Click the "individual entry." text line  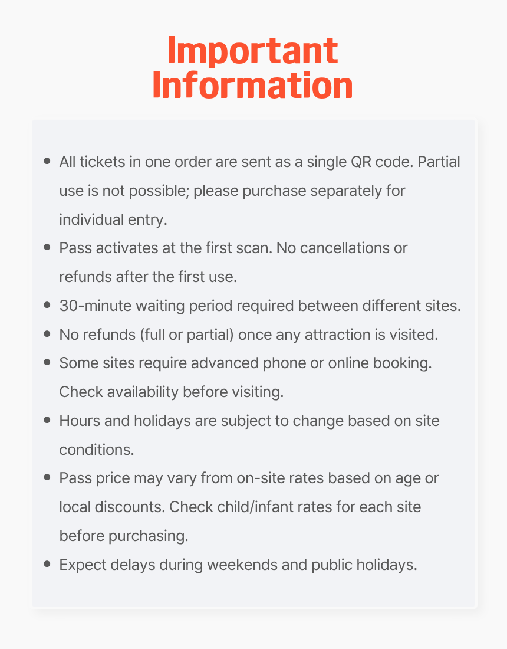click(x=113, y=219)
